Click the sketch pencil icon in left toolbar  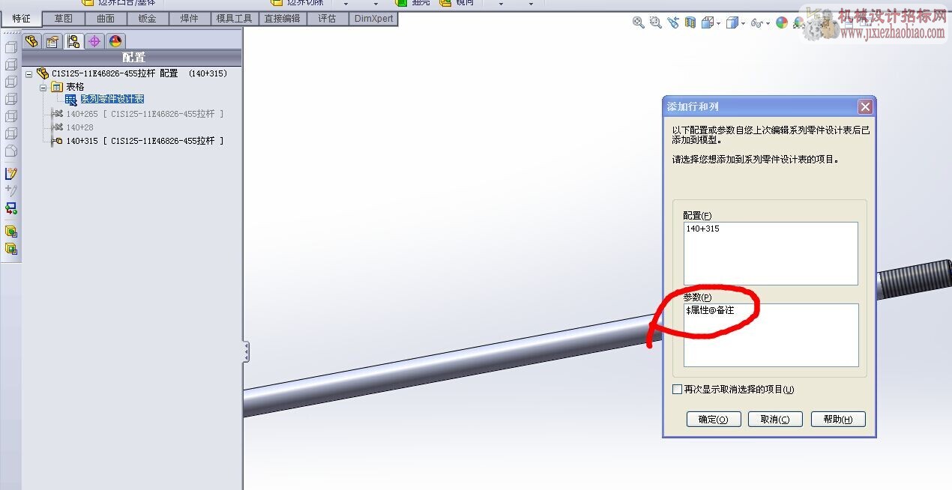pos(10,173)
